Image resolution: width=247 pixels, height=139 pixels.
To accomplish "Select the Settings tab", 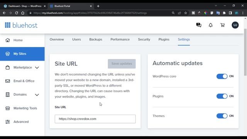I will (x=184, y=39).
